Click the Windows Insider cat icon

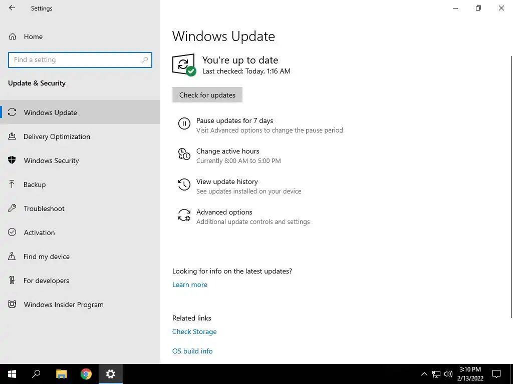point(12,304)
